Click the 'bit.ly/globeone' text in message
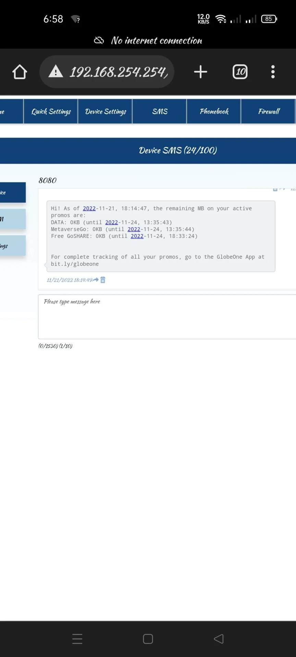The width and height of the screenshot is (296, 657). point(75,264)
